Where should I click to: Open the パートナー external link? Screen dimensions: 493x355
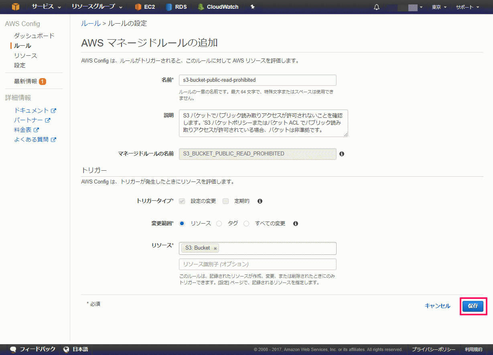pos(32,120)
